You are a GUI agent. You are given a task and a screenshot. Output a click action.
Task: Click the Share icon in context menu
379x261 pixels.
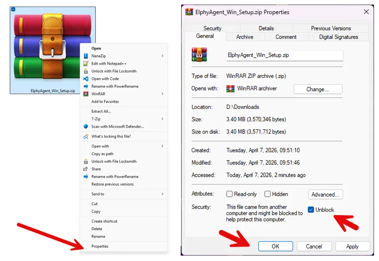[86, 169]
